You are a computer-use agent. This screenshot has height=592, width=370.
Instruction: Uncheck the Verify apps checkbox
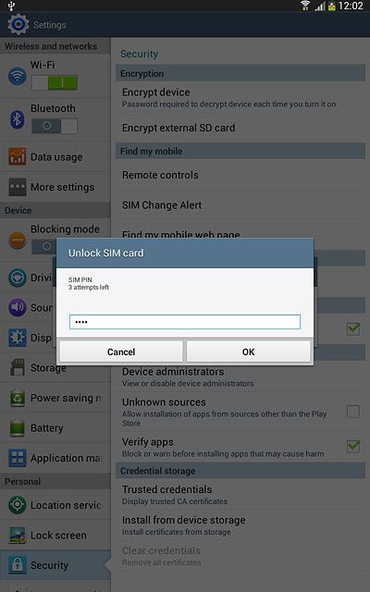click(x=353, y=446)
